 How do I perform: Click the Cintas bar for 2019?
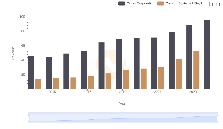coord(119,64)
